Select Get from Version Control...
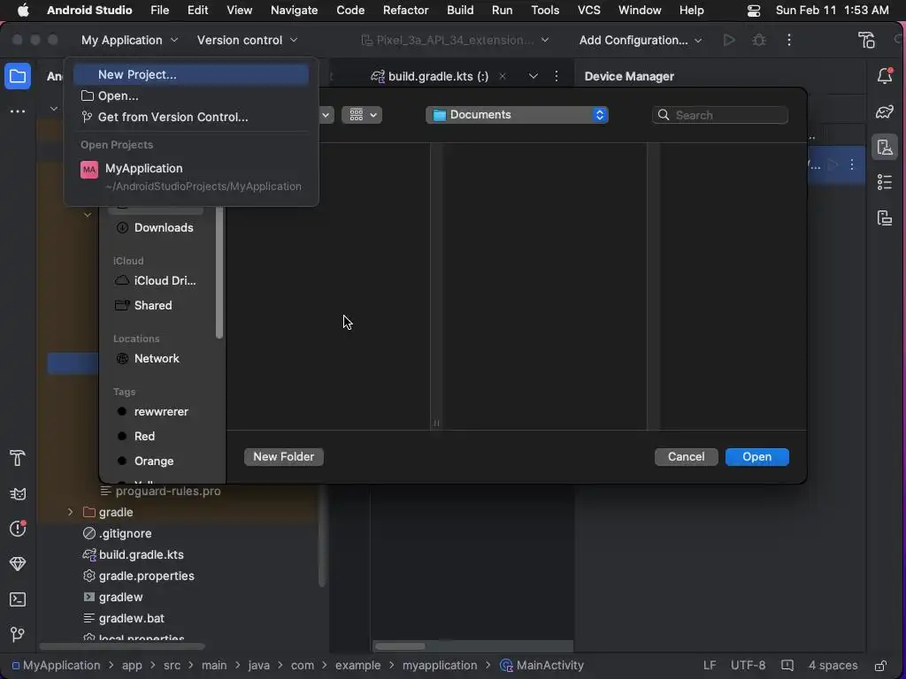This screenshot has width=906, height=679. click(x=191, y=118)
